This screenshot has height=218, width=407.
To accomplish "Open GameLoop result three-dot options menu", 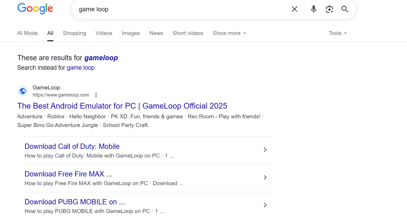I will tap(96, 95).
